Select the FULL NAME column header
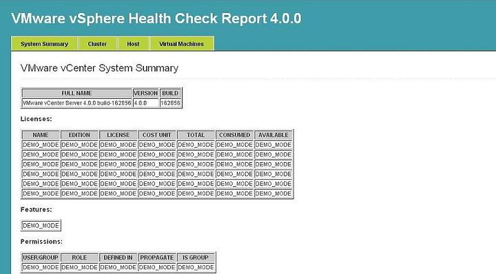 (77, 93)
